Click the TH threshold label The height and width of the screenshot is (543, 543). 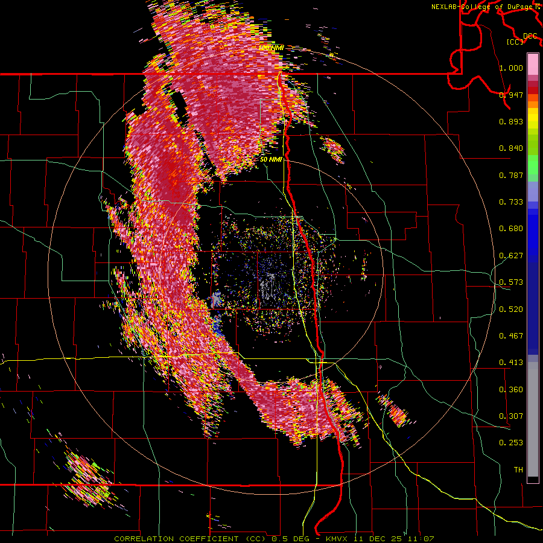click(x=518, y=470)
